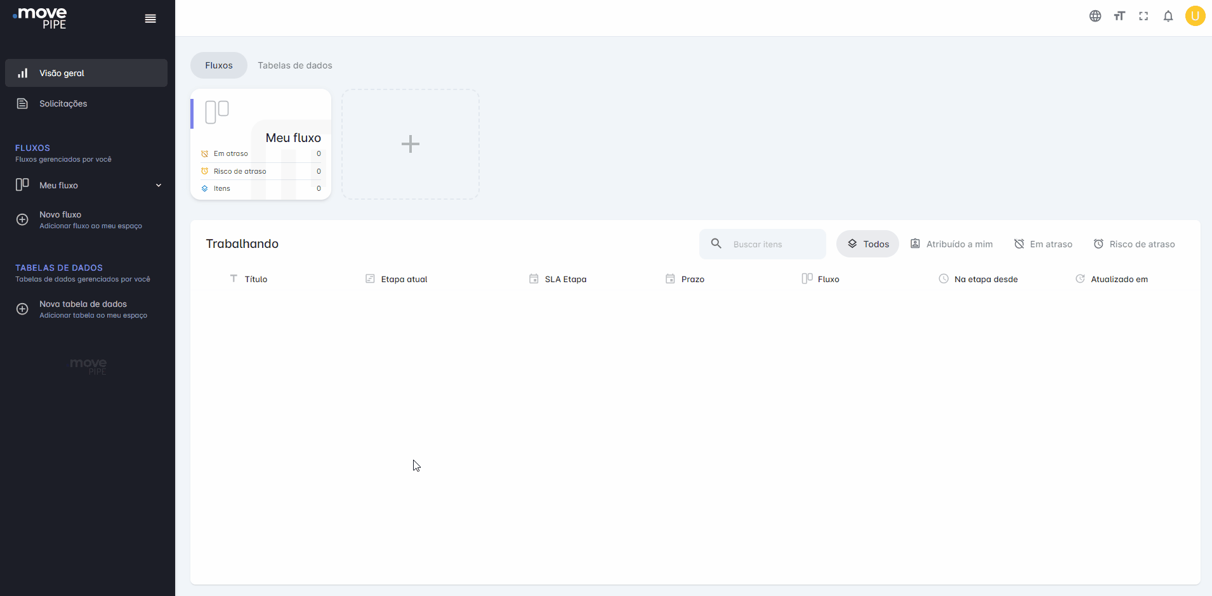1212x596 pixels.
Task: Open the Meu fluxo card title
Action: coord(293,138)
